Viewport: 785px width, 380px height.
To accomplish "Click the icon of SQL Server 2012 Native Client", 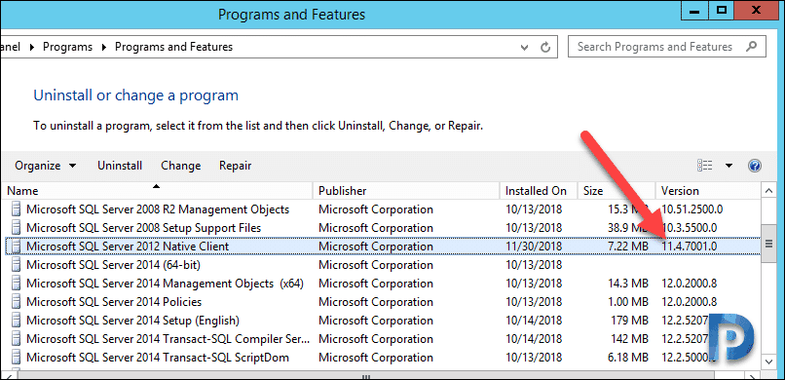I will point(17,247).
